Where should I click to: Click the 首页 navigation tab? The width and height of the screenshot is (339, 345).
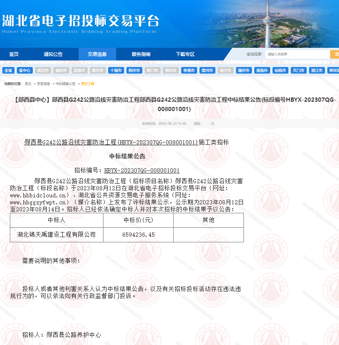(x=14, y=54)
